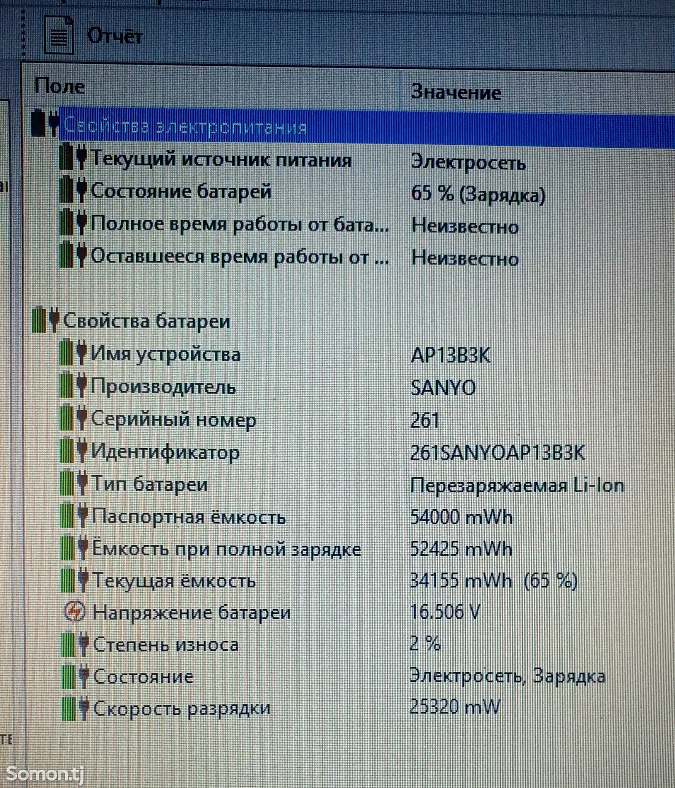Select Оставшееся время работы от ... row
This screenshot has height=788, width=675.
click(240, 257)
